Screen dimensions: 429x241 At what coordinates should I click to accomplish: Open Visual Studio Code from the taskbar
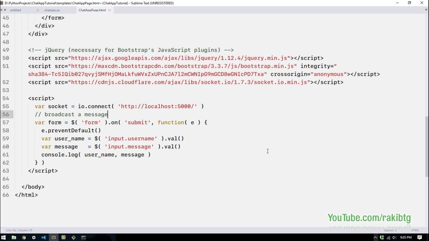click(44, 237)
